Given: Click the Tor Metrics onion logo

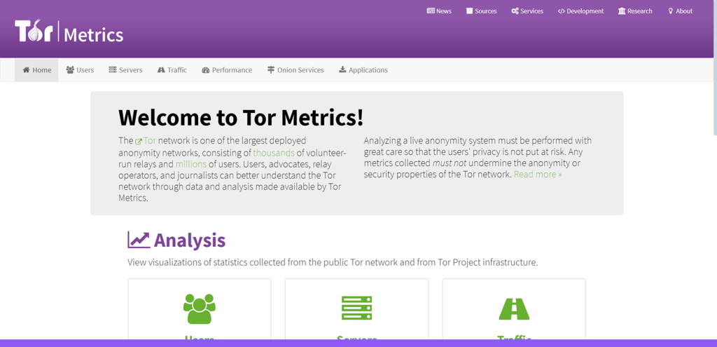Looking at the screenshot, I should (x=69, y=32).
